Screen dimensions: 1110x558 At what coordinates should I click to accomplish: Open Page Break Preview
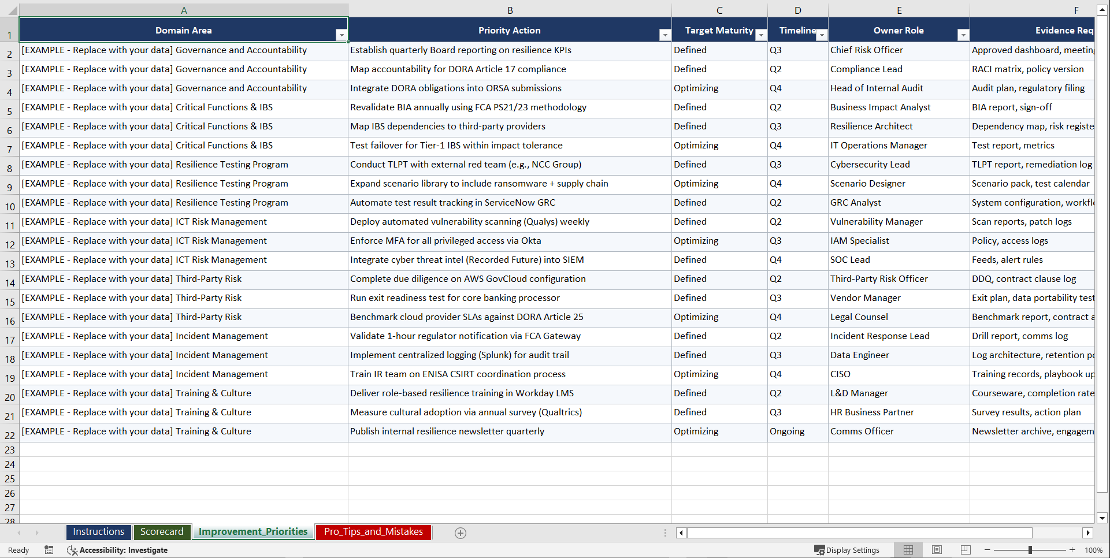click(965, 550)
